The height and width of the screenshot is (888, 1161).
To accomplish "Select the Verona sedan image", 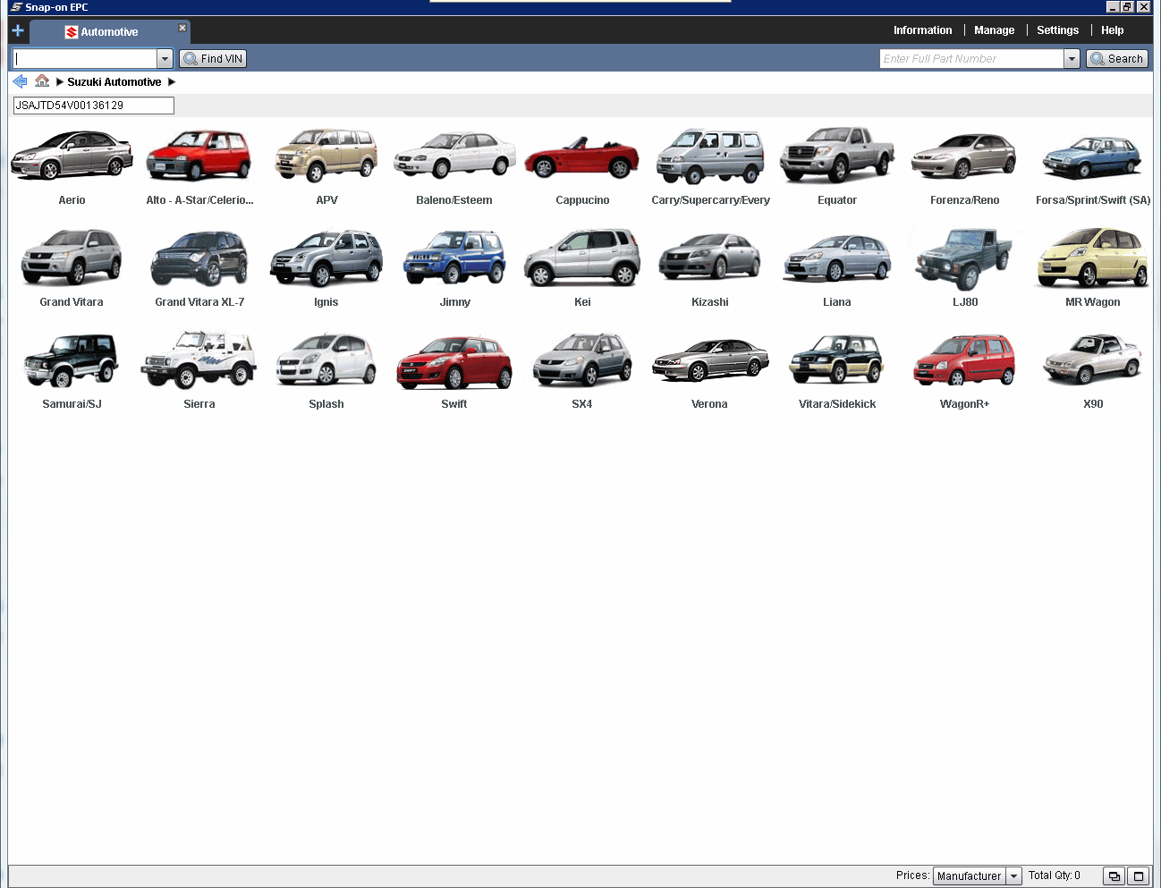I will [x=710, y=360].
